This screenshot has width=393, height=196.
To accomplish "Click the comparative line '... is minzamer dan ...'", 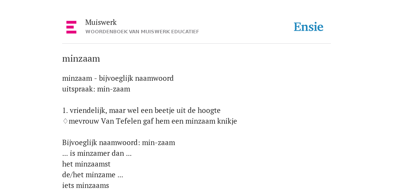I will click(97, 154).
